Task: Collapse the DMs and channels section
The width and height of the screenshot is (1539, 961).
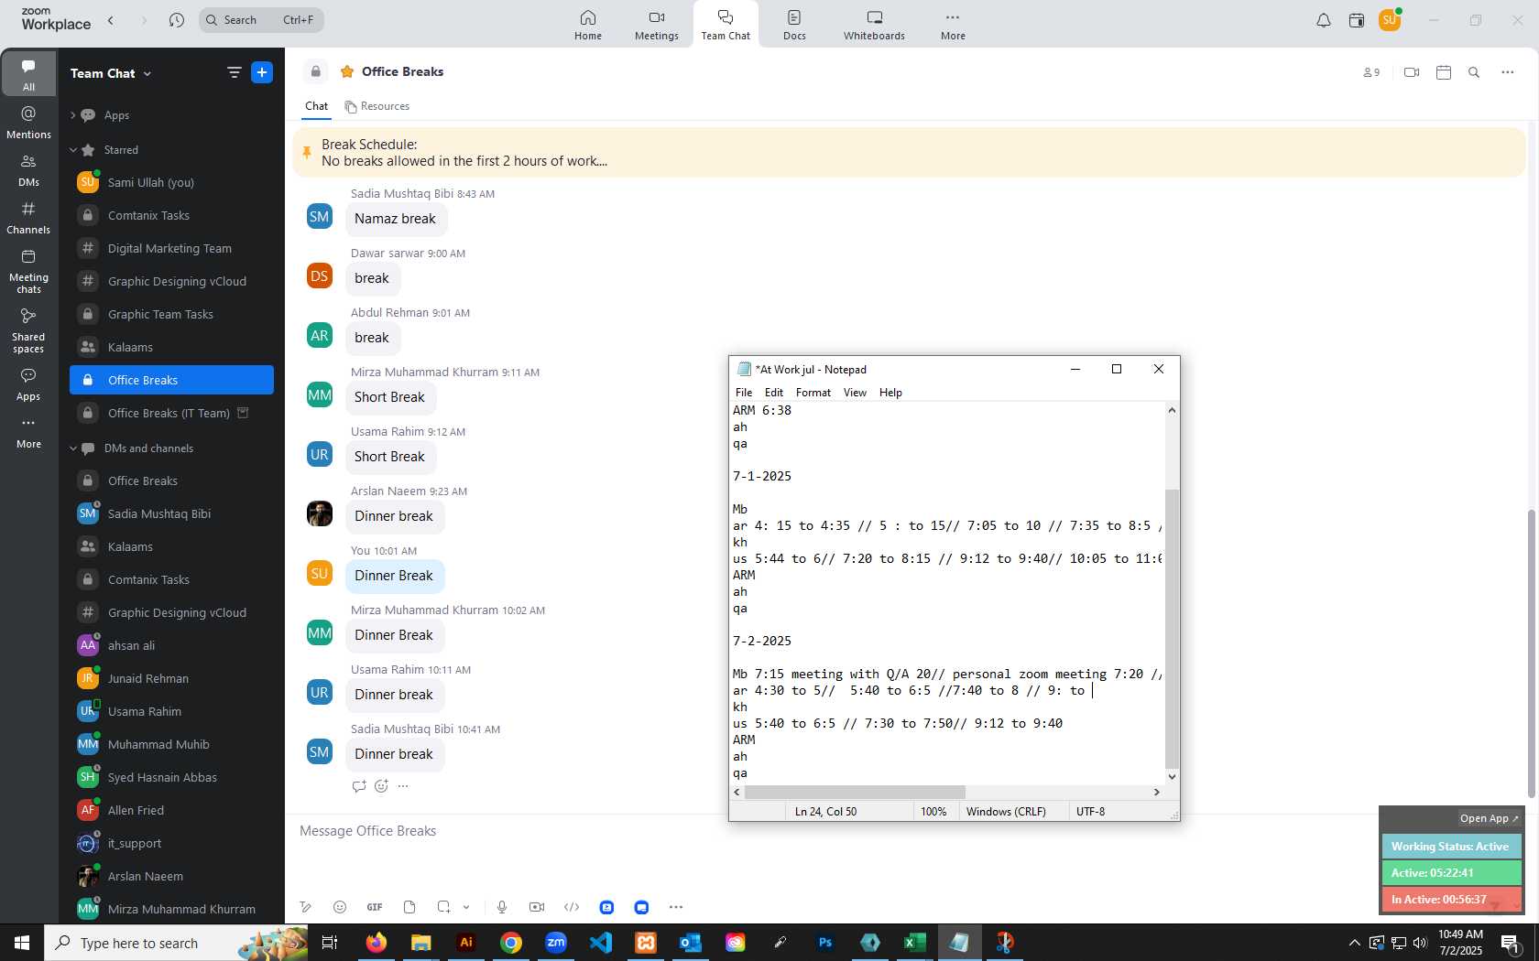Action: [x=73, y=448]
